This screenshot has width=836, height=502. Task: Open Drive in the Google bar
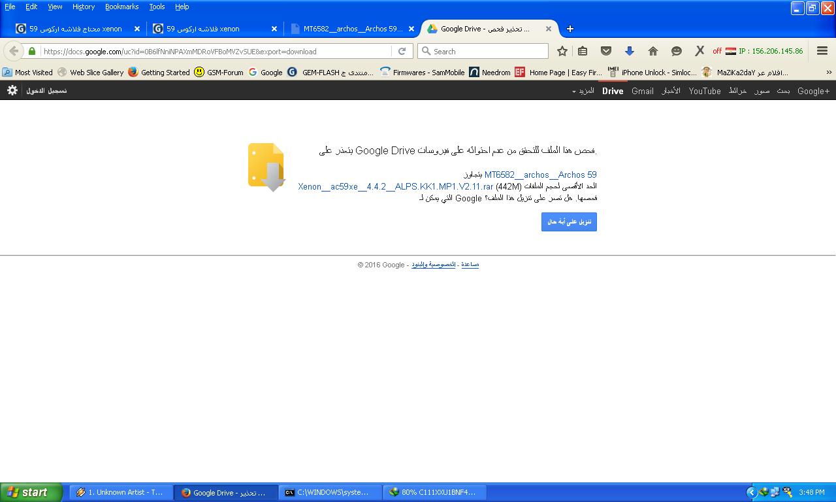(x=613, y=91)
